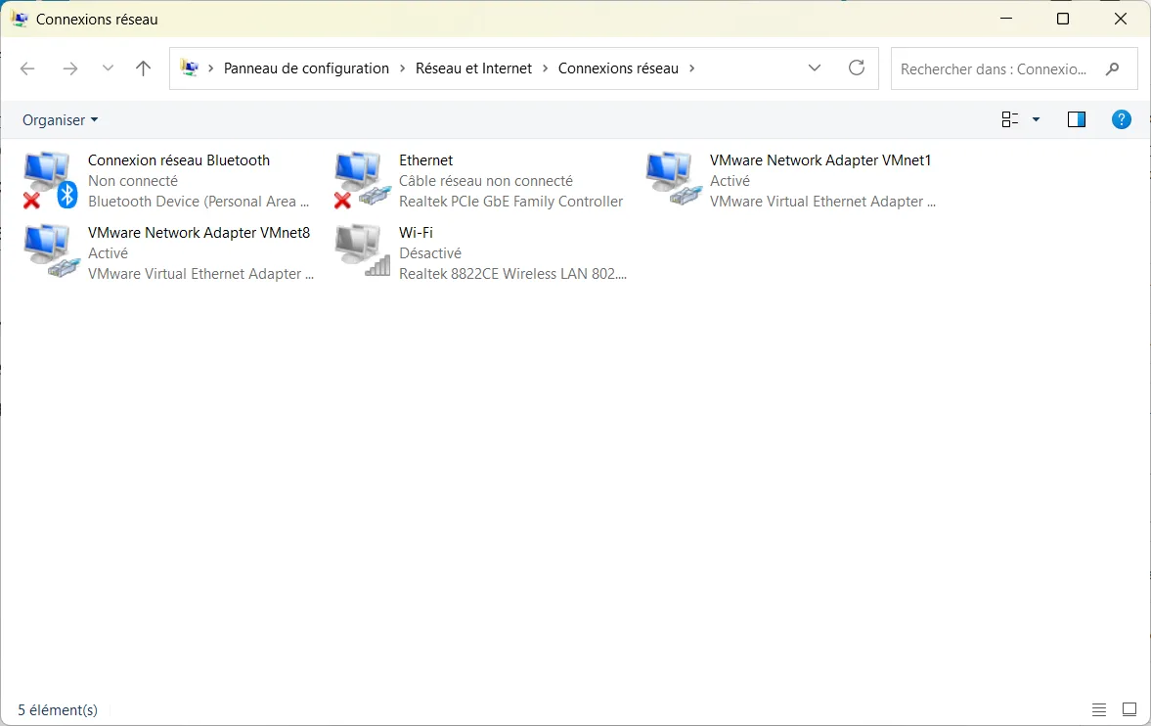
Task: Open the Organiser menu
Action: [60, 119]
